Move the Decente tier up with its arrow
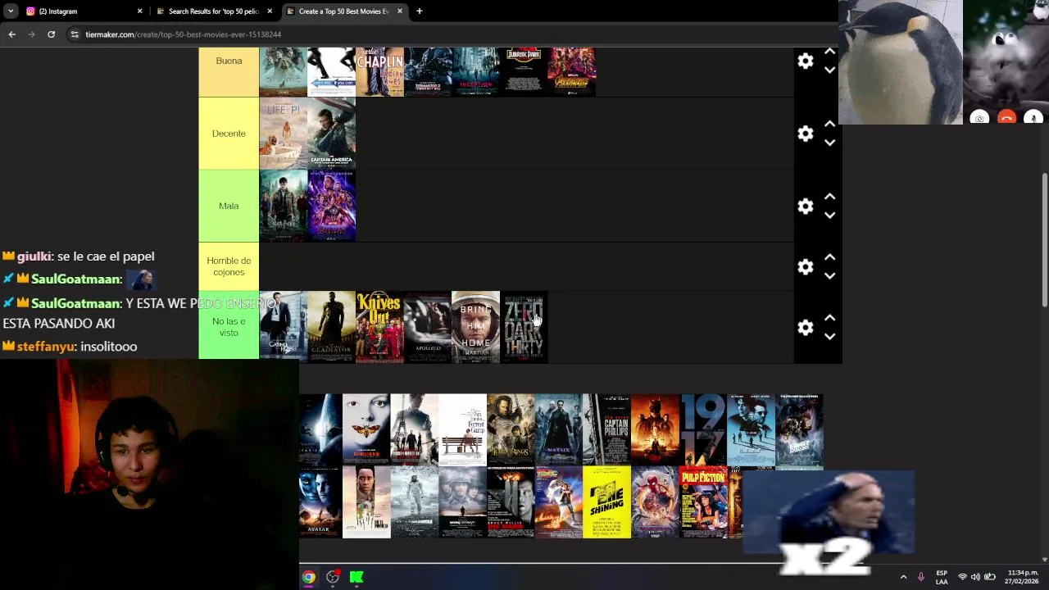The image size is (1049, 590). [829, 125]
